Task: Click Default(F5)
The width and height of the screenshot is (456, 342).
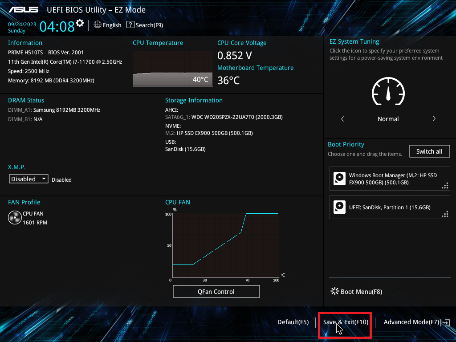Action: pyautogui.click(x=293, y=322)
